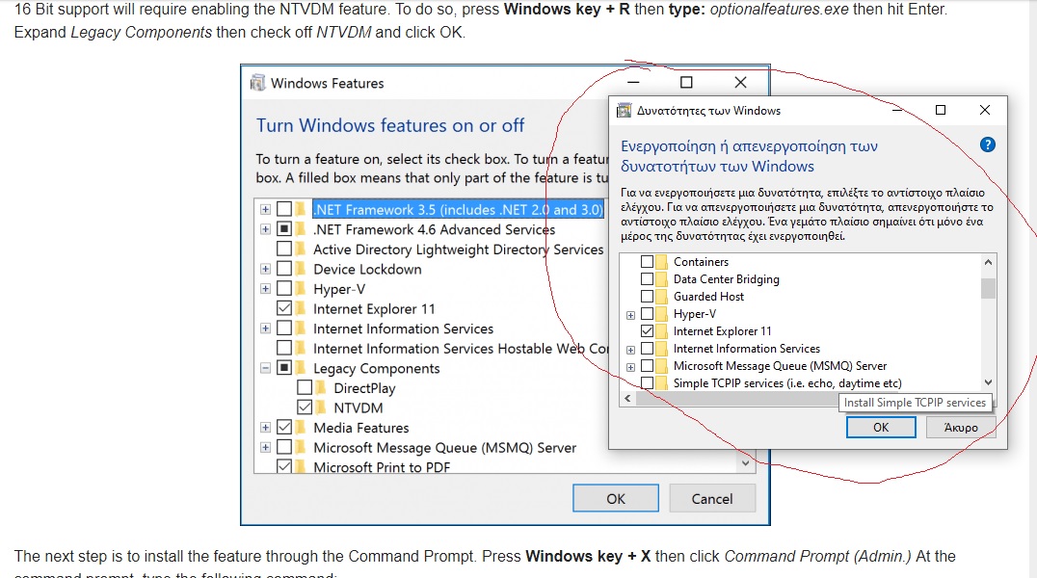
Task: Click OK in the Greek dialog
Action: 881,427
